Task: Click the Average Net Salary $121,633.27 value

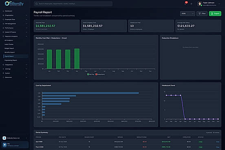Action: [x=186, y=26]
